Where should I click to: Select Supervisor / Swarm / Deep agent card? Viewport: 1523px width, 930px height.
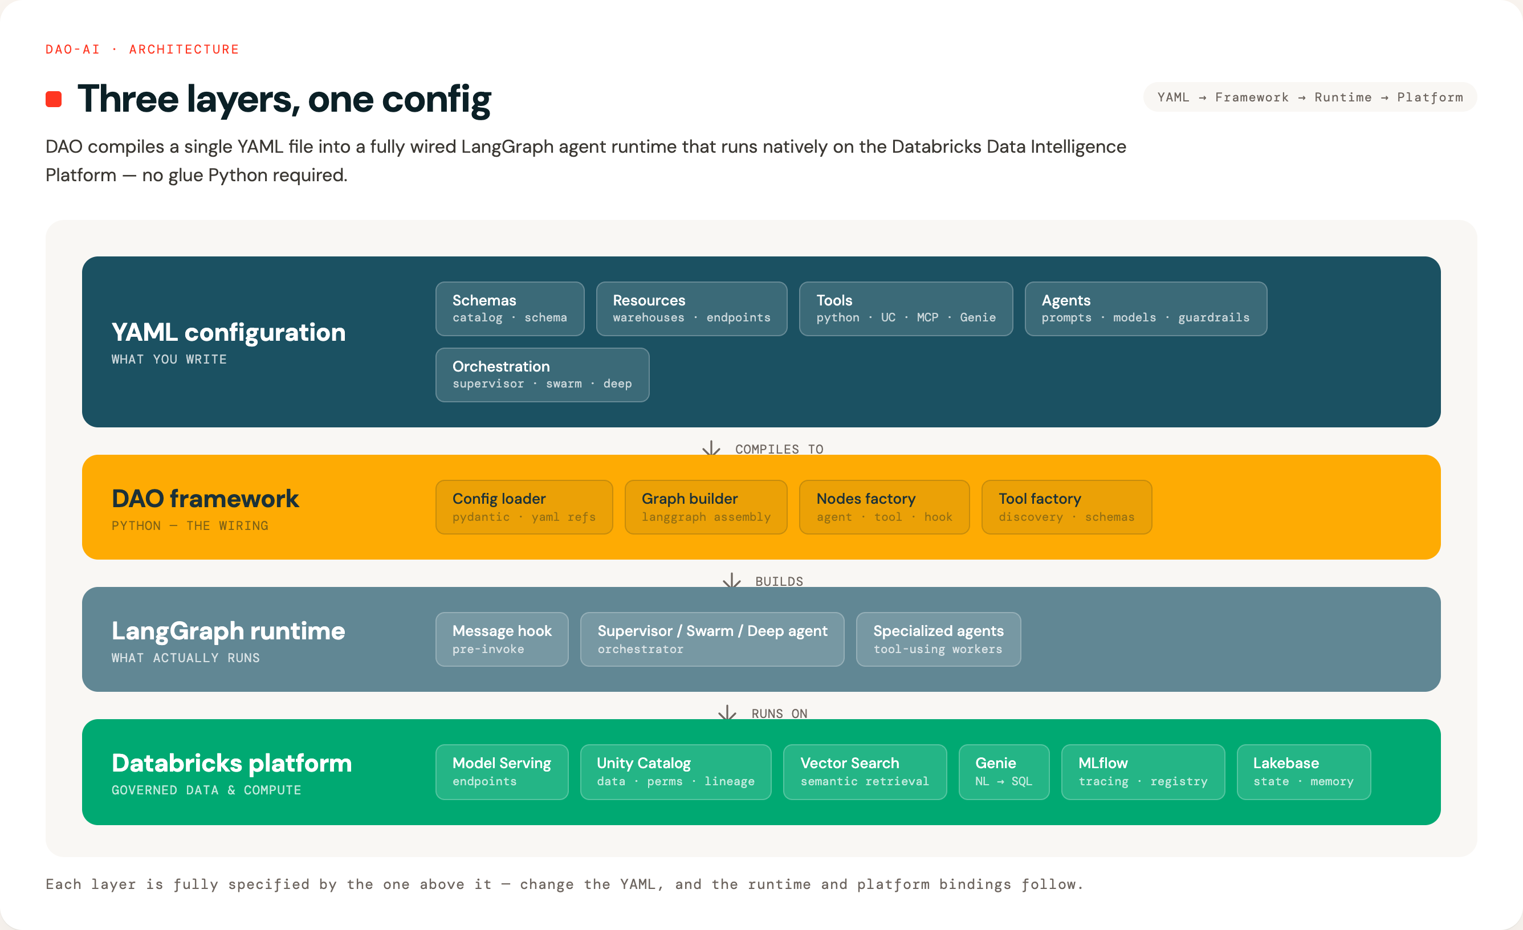coord(712,639)
